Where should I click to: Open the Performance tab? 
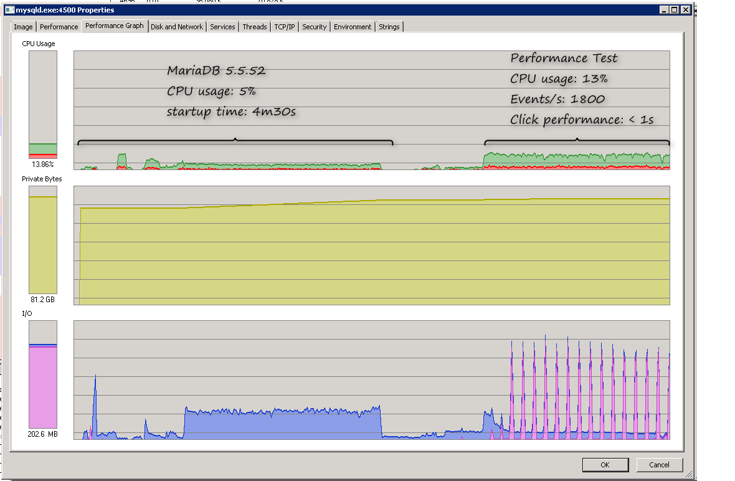pyautogui.click(x=59, y=27)
